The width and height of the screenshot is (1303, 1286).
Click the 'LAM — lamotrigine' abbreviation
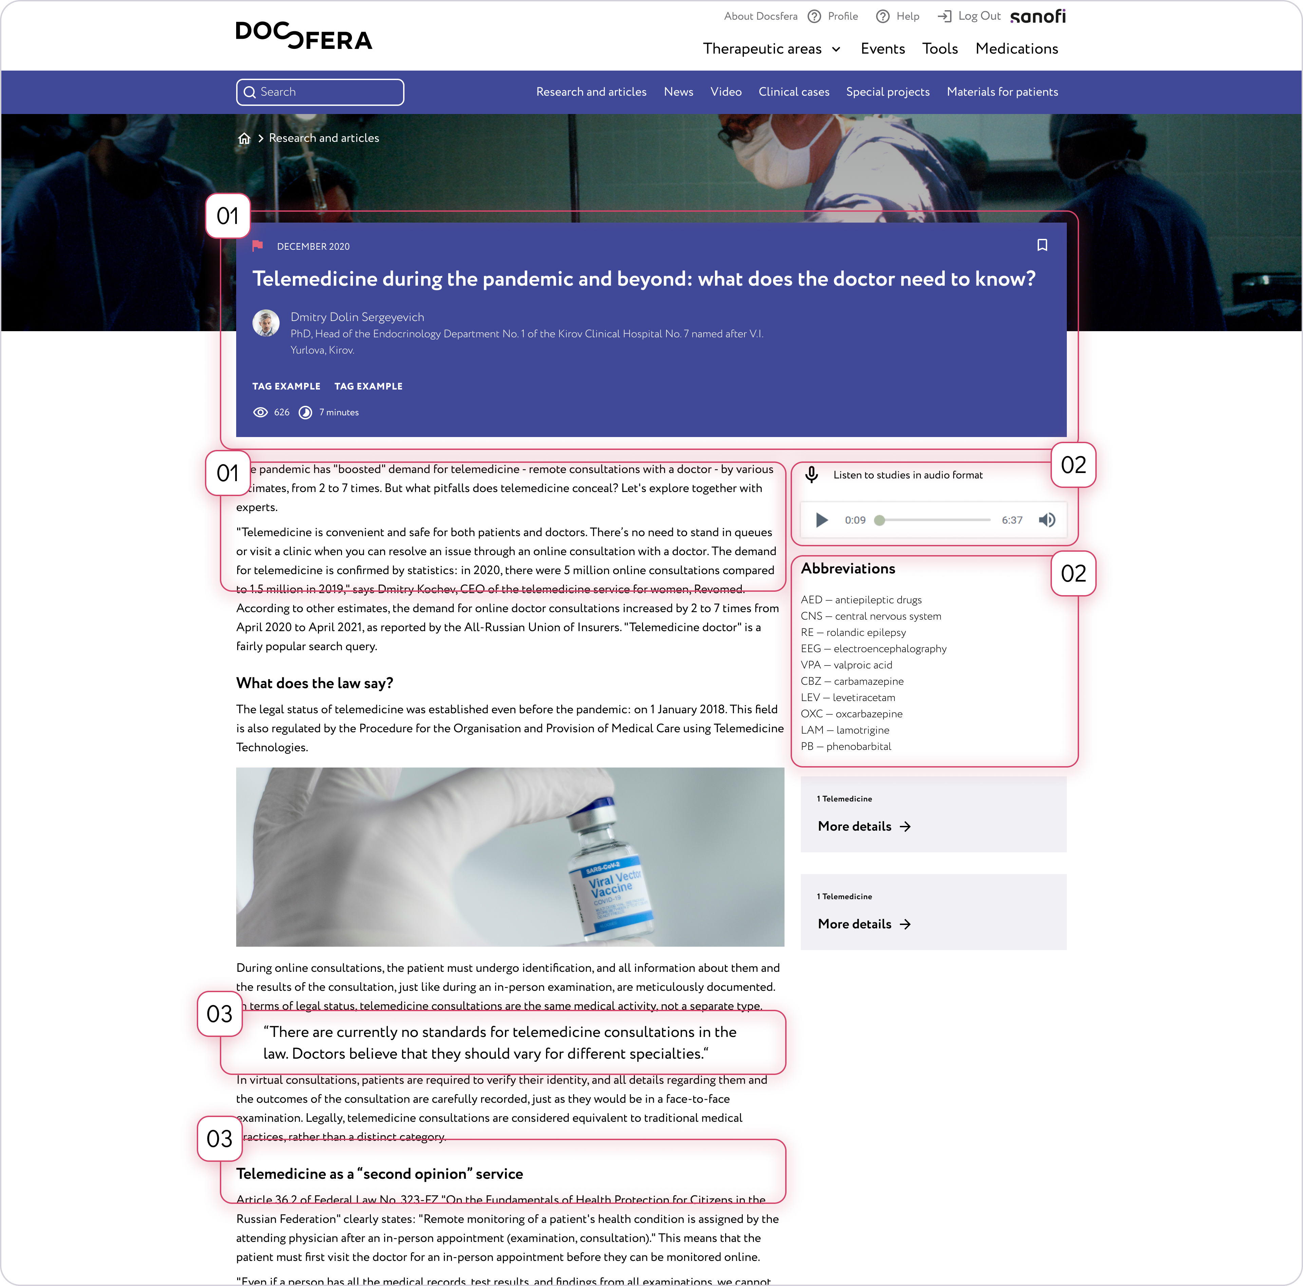pyautogui.click(x=845, y=730)
